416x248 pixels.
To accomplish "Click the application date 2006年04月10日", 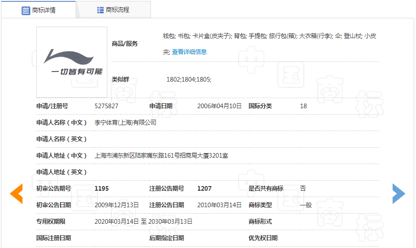I will click(x=219, y=106).
